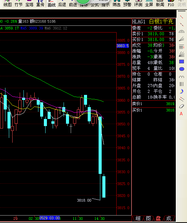Select the periodic arcs cycle tool
Viewport: 187px width, 223px height.
182,77
